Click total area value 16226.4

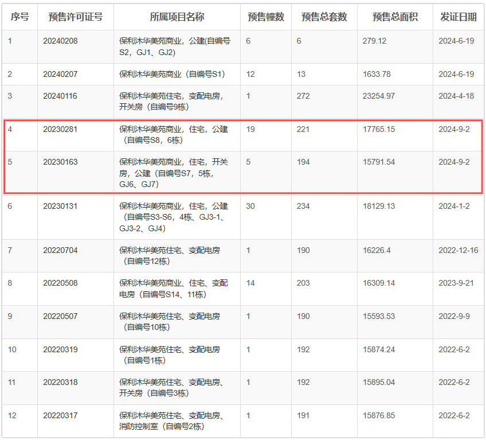pyautogui.click(x=377, y=250)
